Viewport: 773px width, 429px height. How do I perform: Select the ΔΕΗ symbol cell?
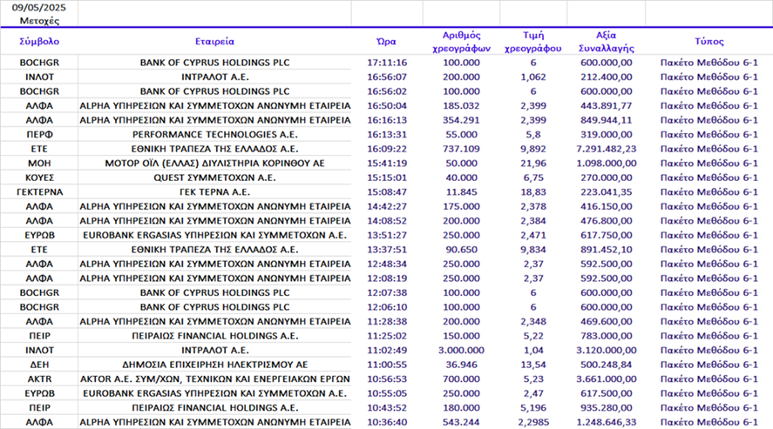39,365
